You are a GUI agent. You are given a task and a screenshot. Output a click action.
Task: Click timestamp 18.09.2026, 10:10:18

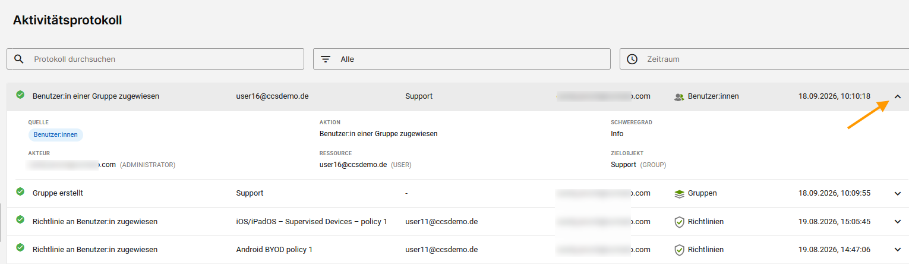click(x=835, y=96)
